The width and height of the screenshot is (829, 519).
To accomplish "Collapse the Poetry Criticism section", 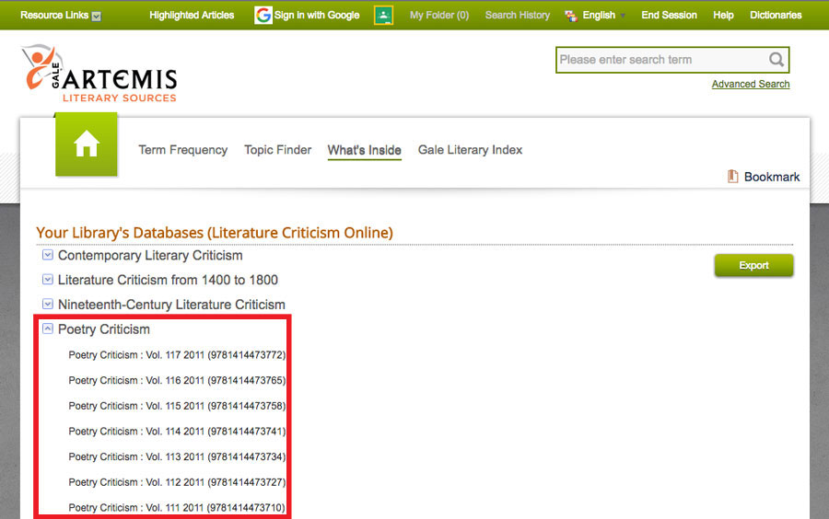I will coord(47,329).
